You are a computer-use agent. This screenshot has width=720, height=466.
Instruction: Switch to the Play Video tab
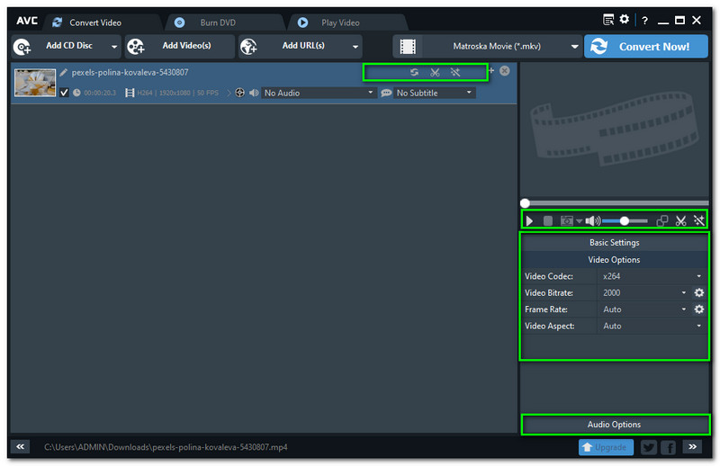click(x=340, y=22)
